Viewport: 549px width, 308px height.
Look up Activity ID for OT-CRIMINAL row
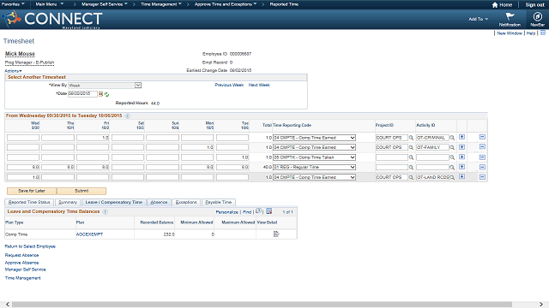tap(452, 138)
